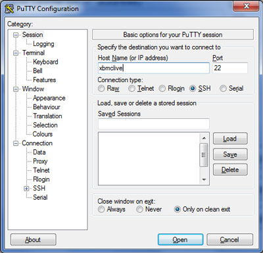Click the Load session button
The width and height of the screenshot is (263, 253).
pos(230,139)
